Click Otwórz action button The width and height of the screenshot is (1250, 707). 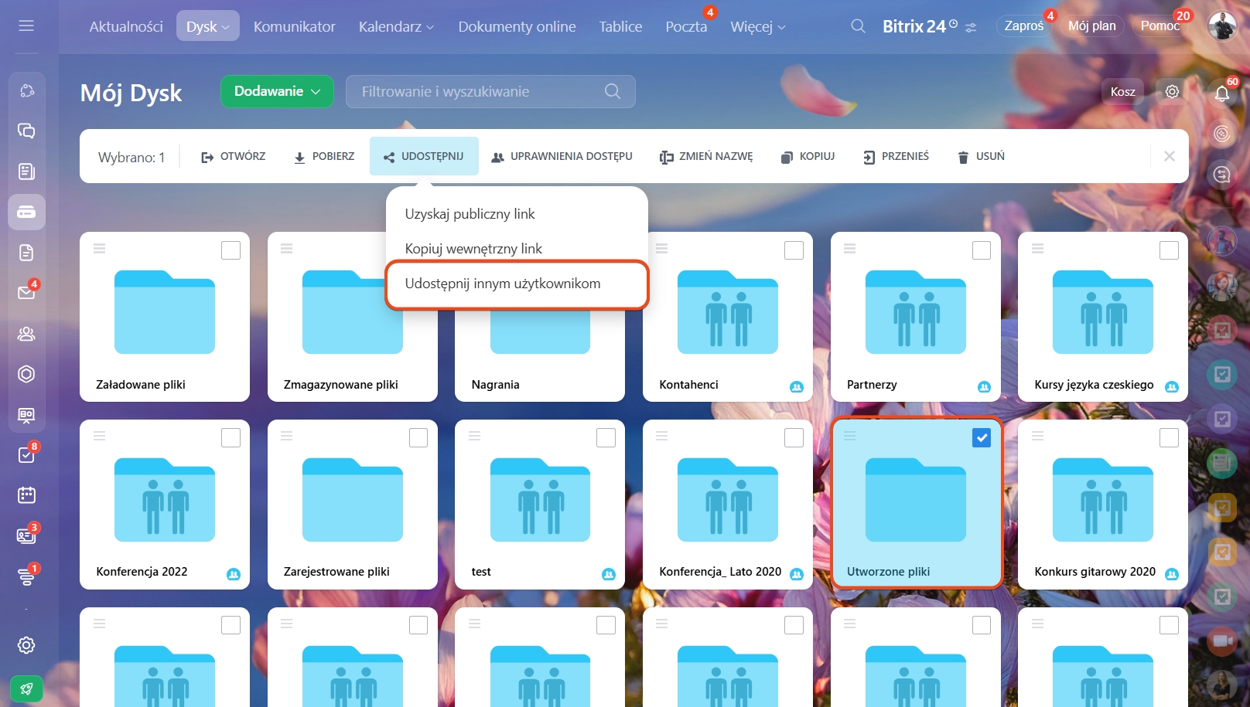point(234,156)
